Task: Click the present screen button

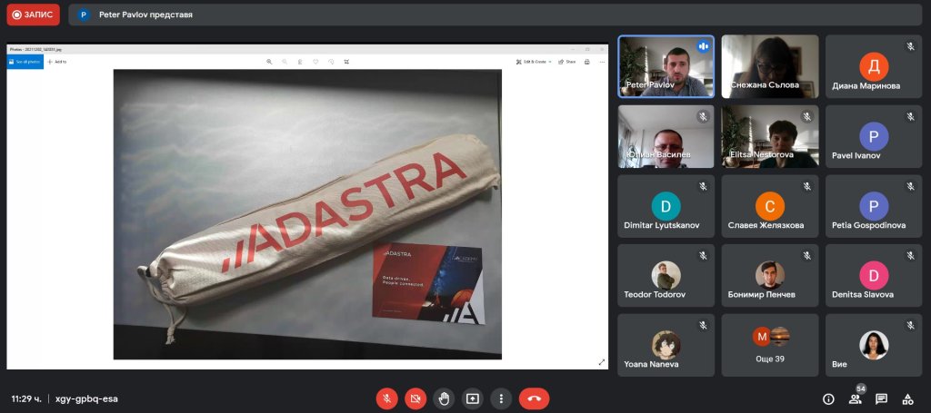Action: point(473,398)
